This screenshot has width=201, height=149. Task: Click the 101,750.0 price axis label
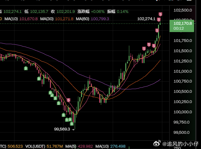183,41
